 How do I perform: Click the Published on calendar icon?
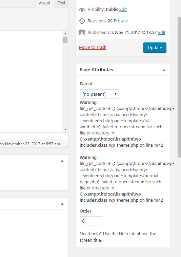[82, 32]
